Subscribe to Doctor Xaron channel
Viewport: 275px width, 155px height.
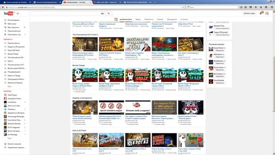(x=220, y=70)
